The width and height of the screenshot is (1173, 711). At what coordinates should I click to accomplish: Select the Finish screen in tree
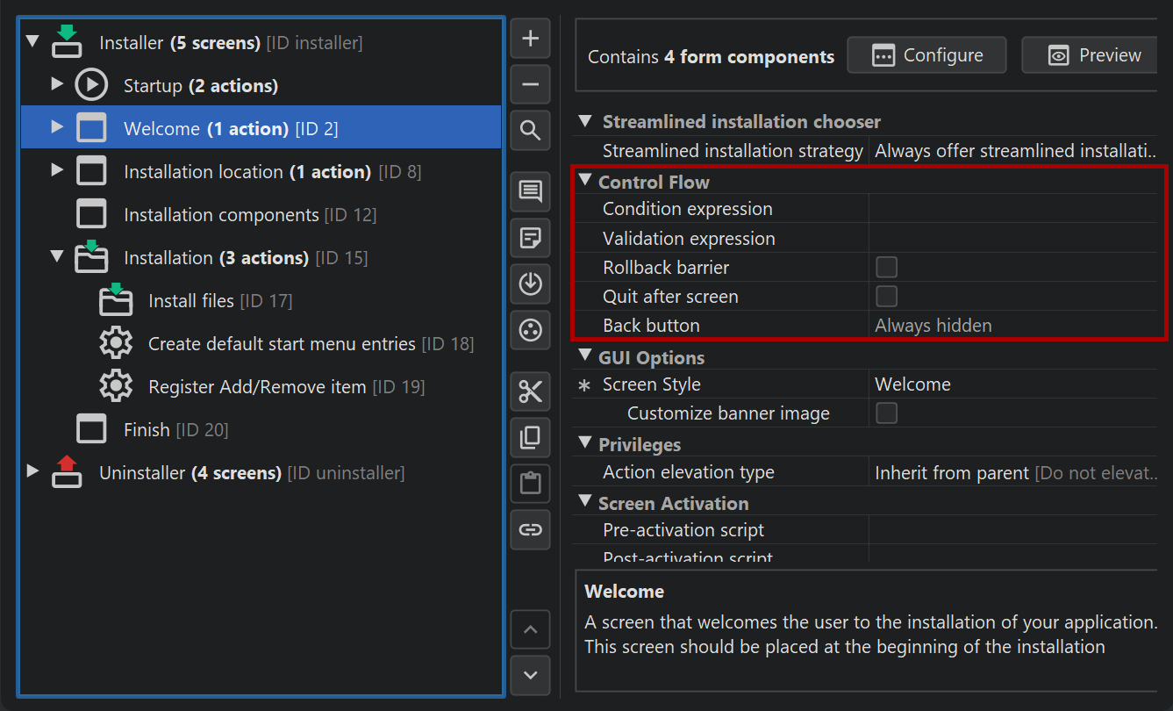147,430
